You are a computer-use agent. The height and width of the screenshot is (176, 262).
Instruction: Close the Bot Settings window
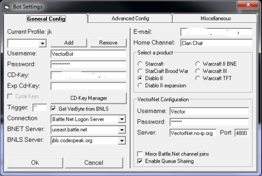pyautogui.click(x=248, y=4)
